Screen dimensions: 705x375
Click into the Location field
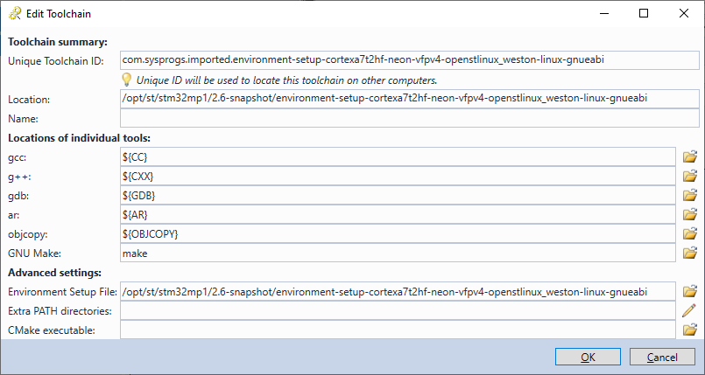tap(410, 99)
